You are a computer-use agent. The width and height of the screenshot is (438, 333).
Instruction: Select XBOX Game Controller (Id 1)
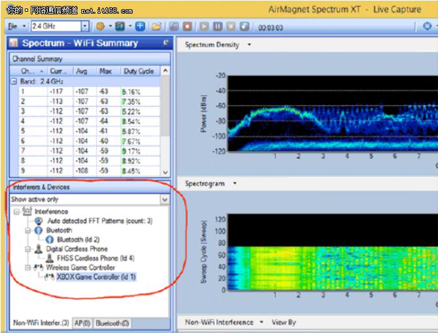coord(97,277)
